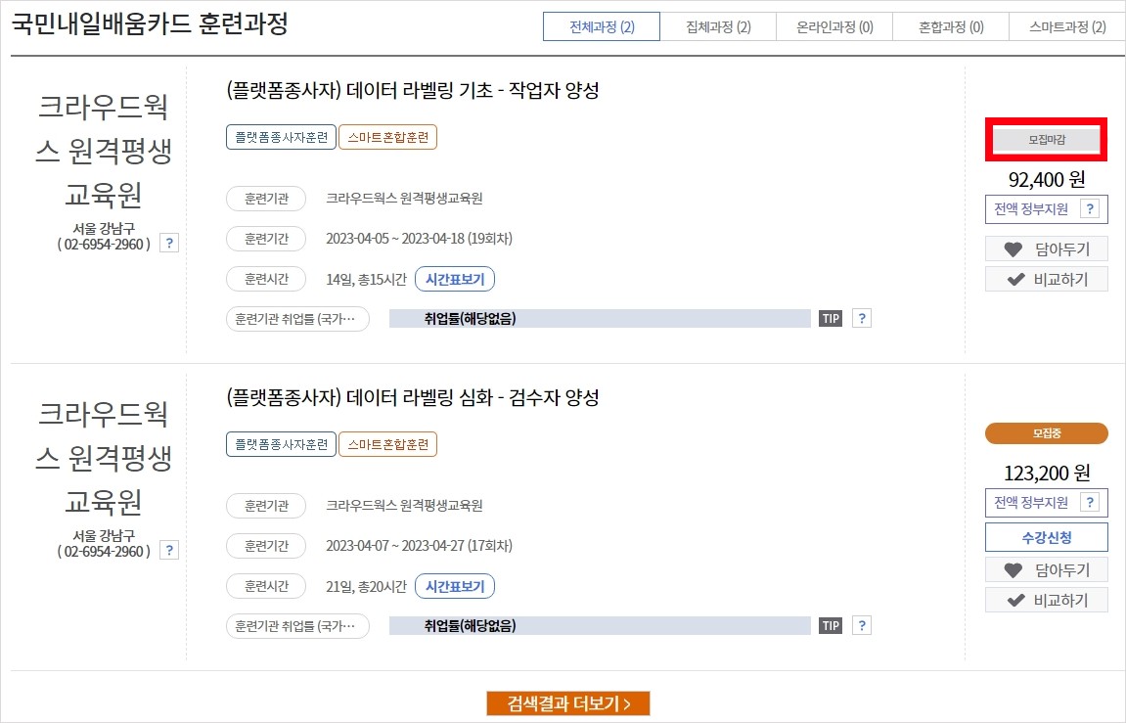This screenshot has height=723, width=1126.
Task: Open the help tooltip beside the Crowdworks phone number
Action: click(169, 243)
